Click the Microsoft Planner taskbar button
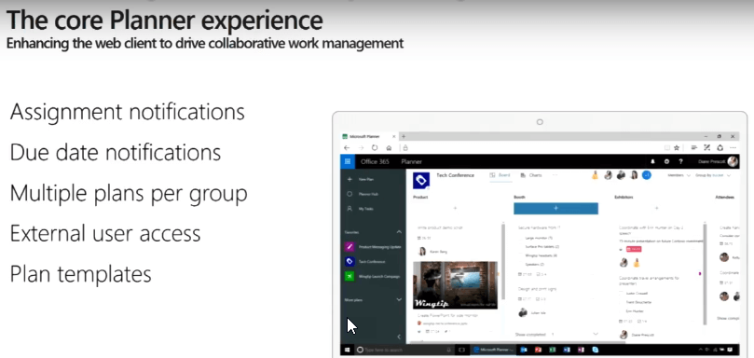 click(493, 350)
